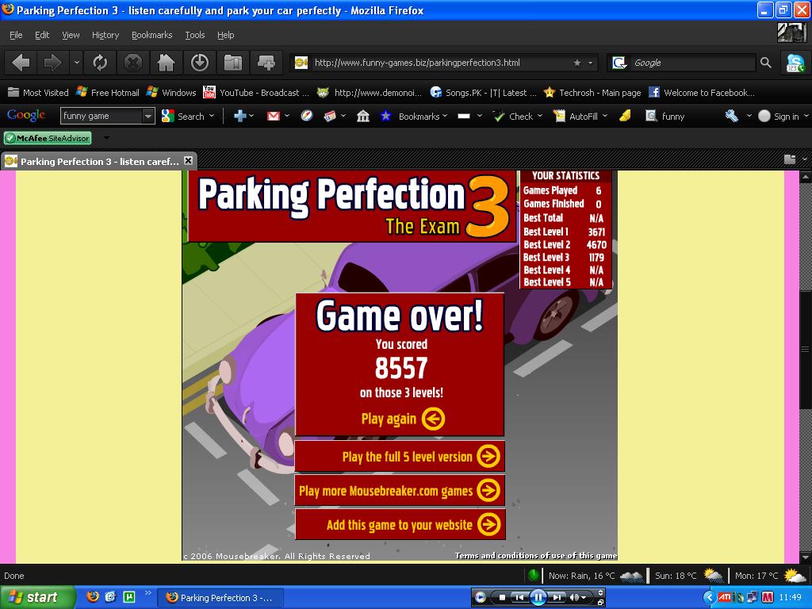Open the Windows Start button
Viewport: 812px width, 609px height.
pyautogui.click(x=36, y=597)
